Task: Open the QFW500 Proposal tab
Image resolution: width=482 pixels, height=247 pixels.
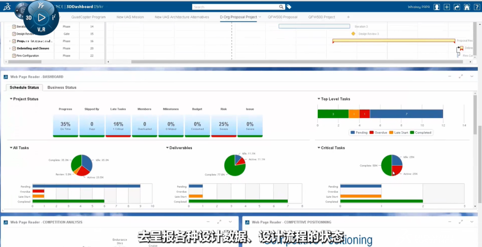Action: tap(283, 17)
